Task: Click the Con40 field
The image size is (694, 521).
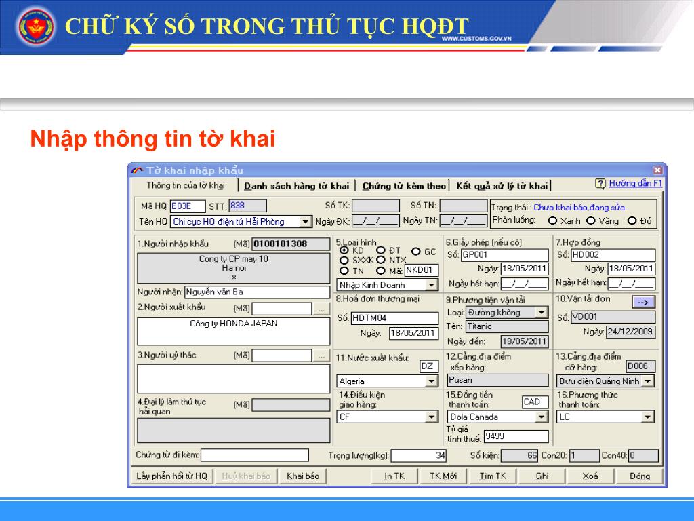Action: tap(644, 455)
